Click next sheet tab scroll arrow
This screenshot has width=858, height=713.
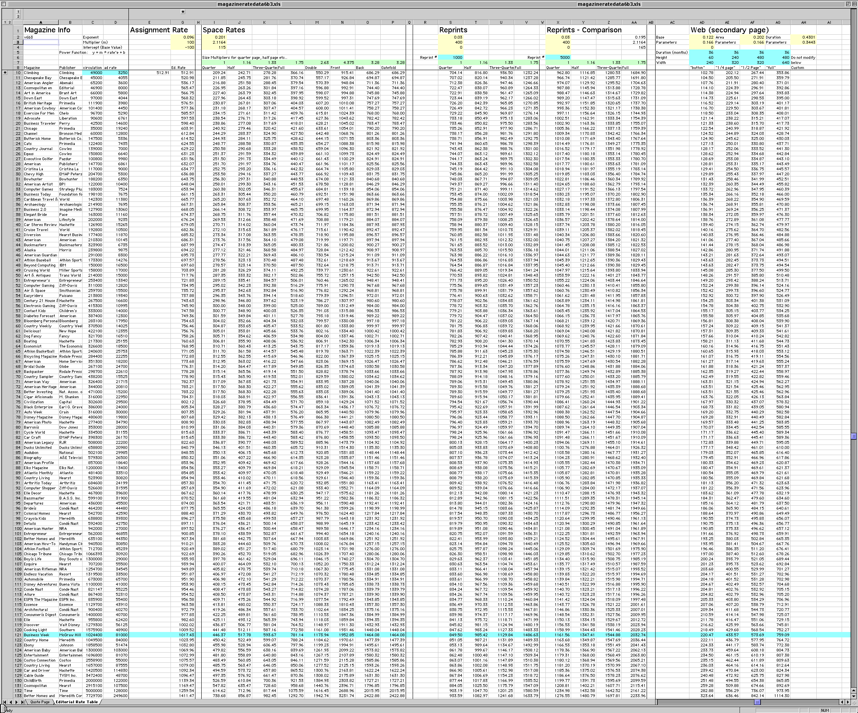click(x=16, y=702)
